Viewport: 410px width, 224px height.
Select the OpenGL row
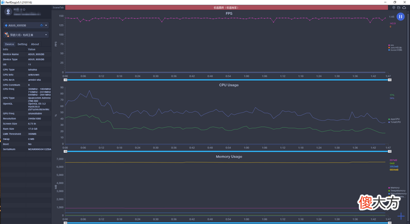click(26, 106)
